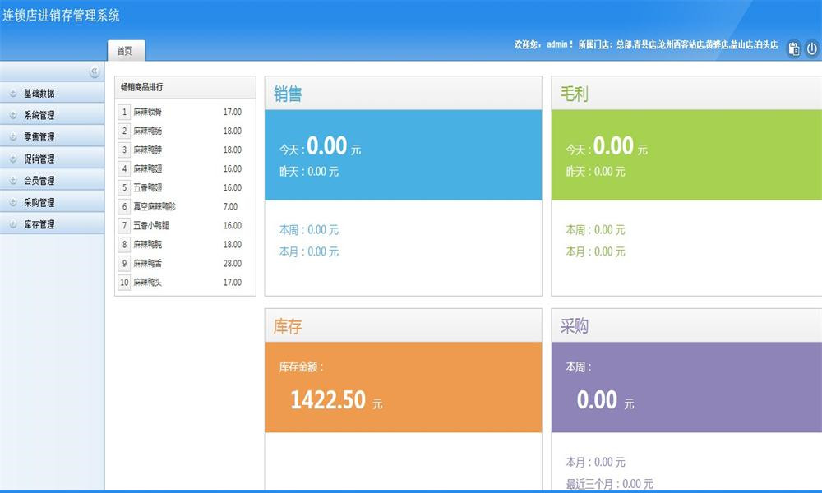
Task: Select product 真空麻辣鸭胗
Action: pyautogui.click(x=155, y=206)
